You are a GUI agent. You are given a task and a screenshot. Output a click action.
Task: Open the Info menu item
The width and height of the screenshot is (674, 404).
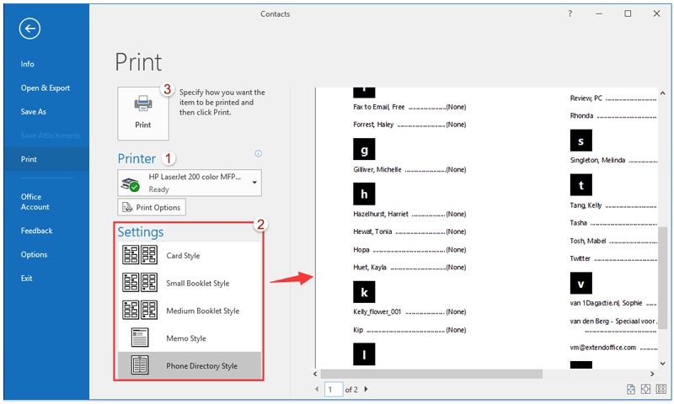[28, 64]
